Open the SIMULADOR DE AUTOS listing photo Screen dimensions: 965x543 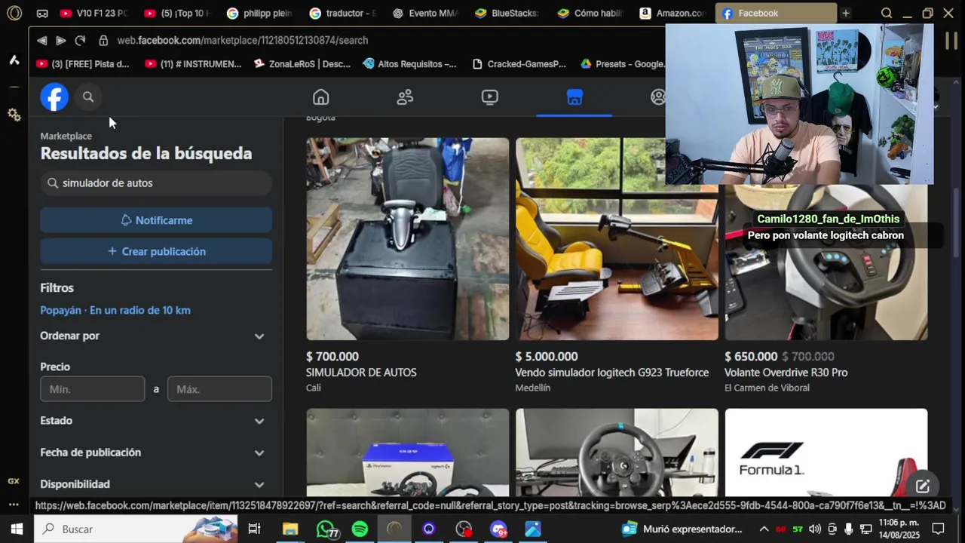[x=407, y=238]
